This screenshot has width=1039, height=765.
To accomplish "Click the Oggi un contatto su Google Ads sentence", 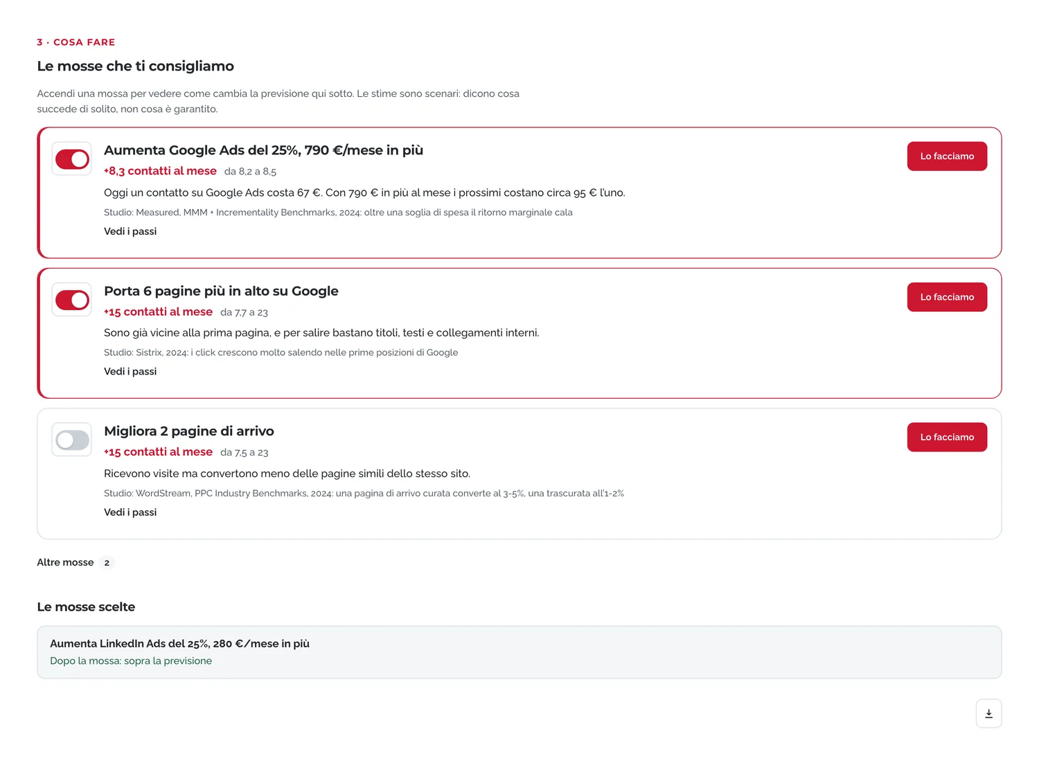I will point(364,192).
